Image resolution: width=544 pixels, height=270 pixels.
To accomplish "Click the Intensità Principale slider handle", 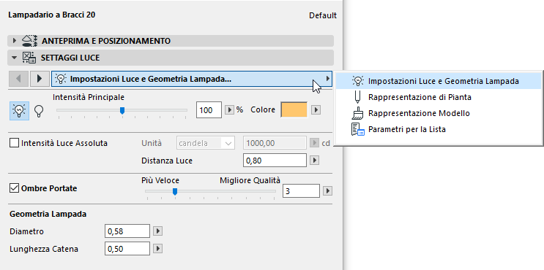I will click(122, 111).
